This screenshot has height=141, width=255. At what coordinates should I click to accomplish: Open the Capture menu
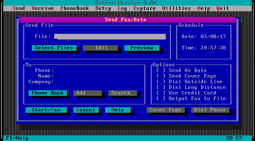point(144,8)
